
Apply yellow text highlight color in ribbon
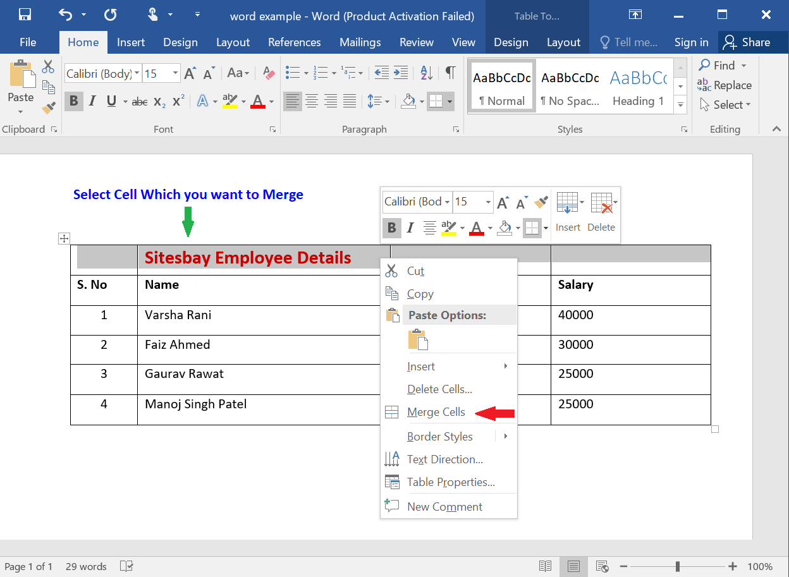[230, 101]
